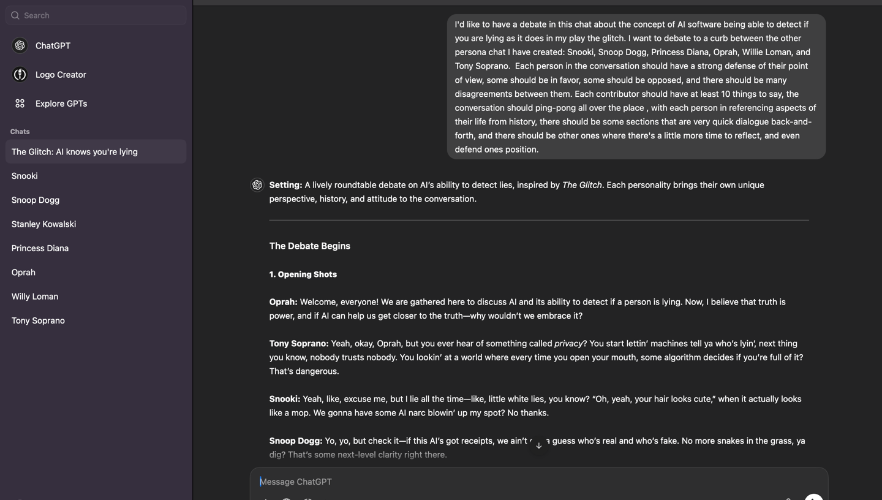Click the ChatGPT avatar beside the Setting response

(x=257, y=185)
